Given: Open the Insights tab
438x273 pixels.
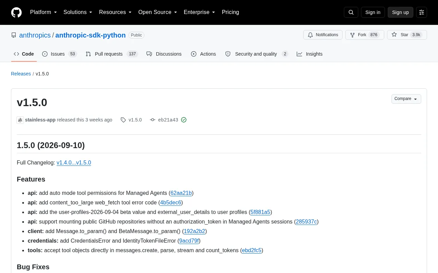Looking at the screenshot, I should pyautogui.click(x=310, y=54).
